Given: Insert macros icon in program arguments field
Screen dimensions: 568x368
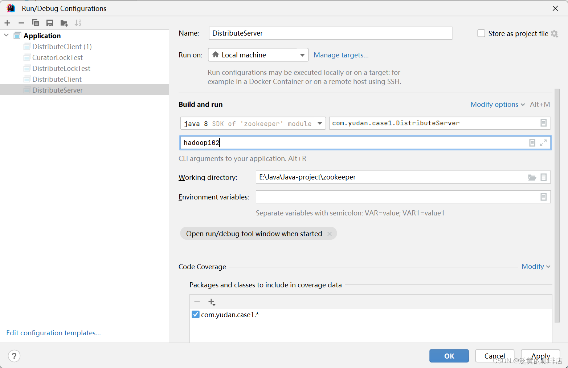Looking at the screenshot, I should 532,143.
